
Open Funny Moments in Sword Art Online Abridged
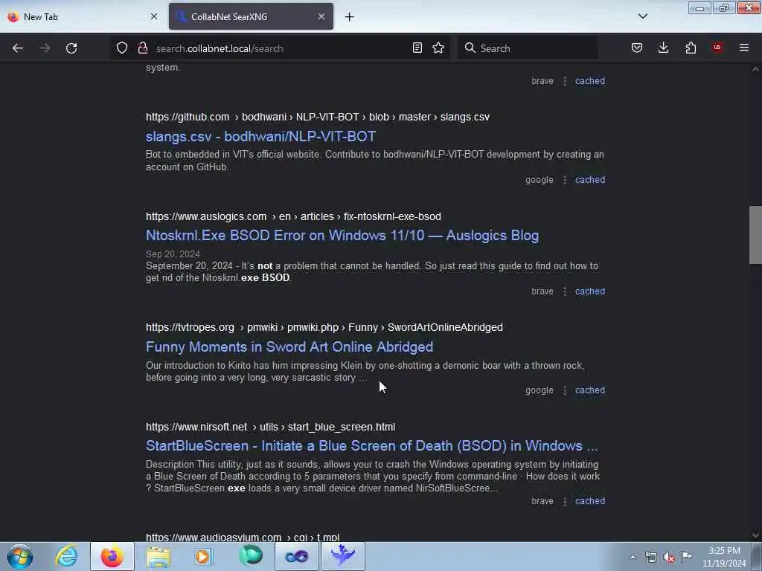(289, 346)
